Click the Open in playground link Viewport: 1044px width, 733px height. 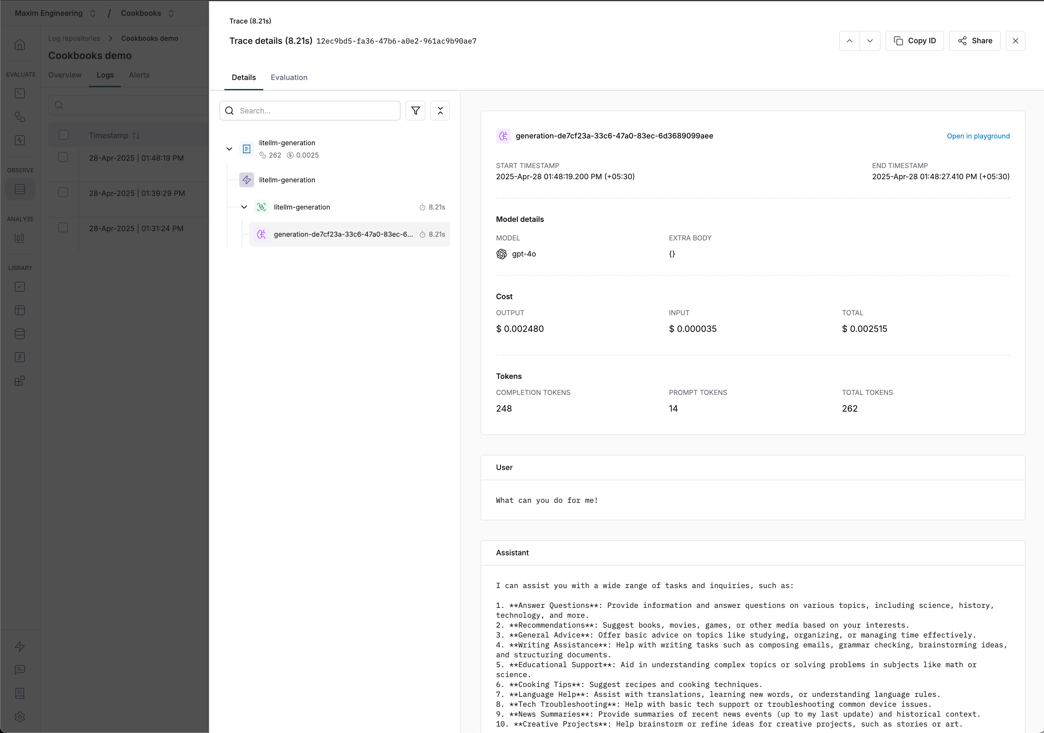pos(978,136)
